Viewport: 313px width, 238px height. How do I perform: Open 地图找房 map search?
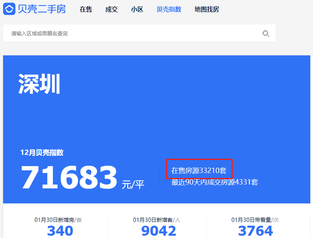[x=207, y=9]
